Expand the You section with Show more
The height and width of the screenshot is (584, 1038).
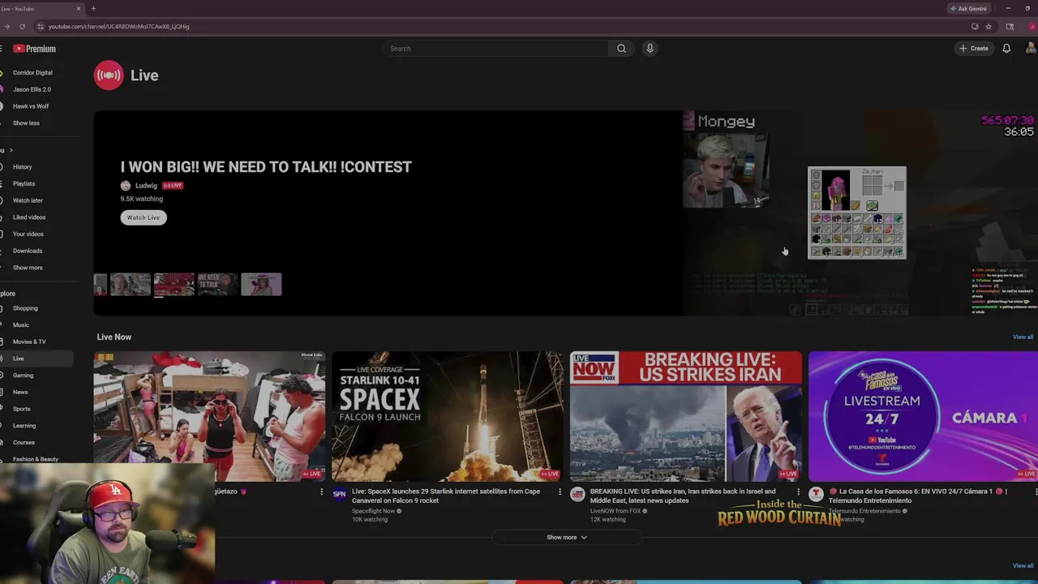pos(28,268)
